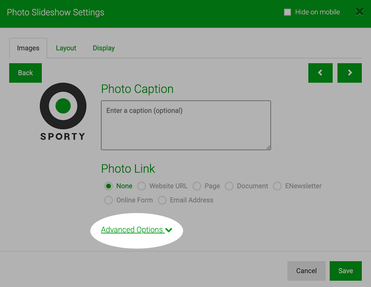Click the Sporty logo thumbnail
The height and width of the screenshot is (287, 371).
(63, 111)
